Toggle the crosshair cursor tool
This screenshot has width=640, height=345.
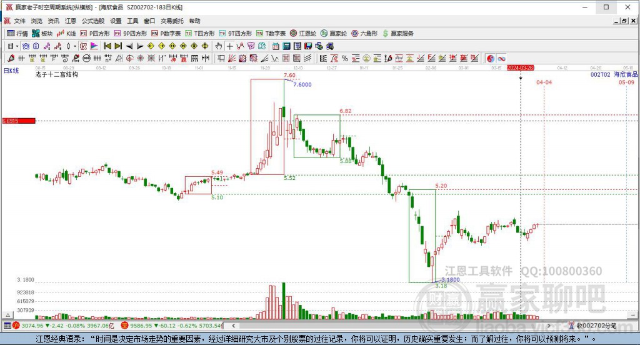(230, 46)
